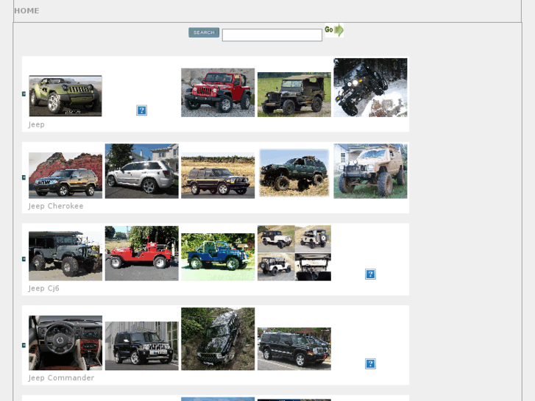The image size is (535, 401).
Task: Click the missing image placeholder in Commander row
Action: pyautogui.click(x=370, y=363)
